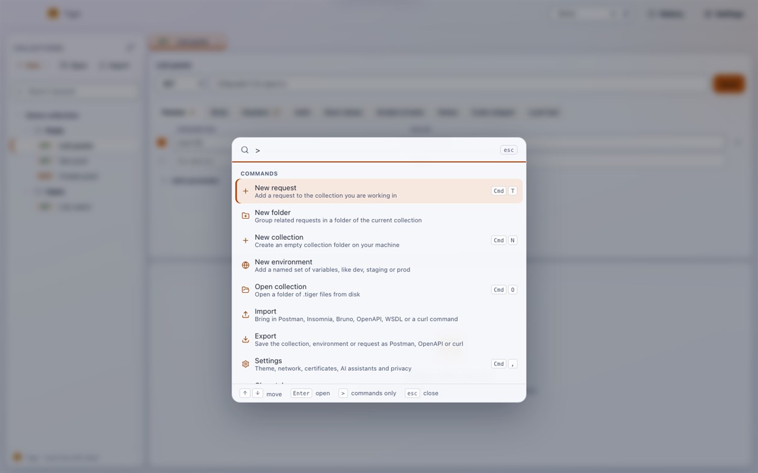Click 'Add a request to the collection' description
The height and width of the screenshot is (473, 758).
pyautogui.click(x=326, y=196)
